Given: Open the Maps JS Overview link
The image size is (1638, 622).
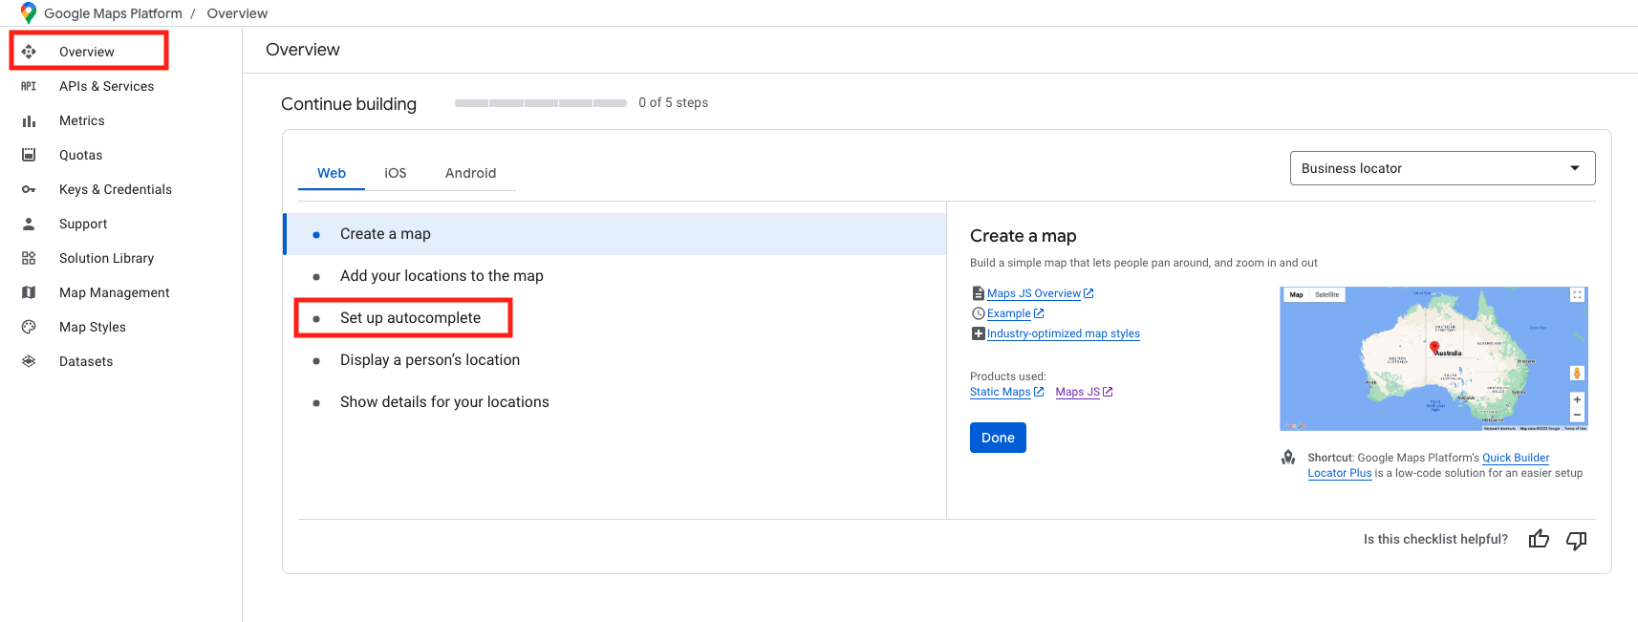Looking at the screenshot, I should point(1033,293).
